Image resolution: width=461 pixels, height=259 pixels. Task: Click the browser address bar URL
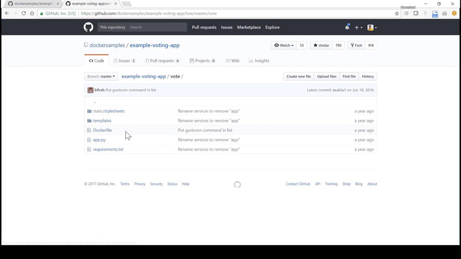149,13
